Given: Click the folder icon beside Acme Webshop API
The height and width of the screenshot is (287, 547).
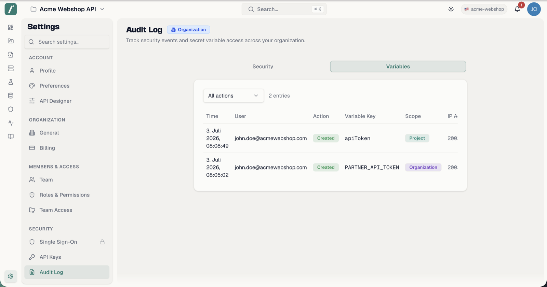Looking at the screenshot, I should [34, 9].
